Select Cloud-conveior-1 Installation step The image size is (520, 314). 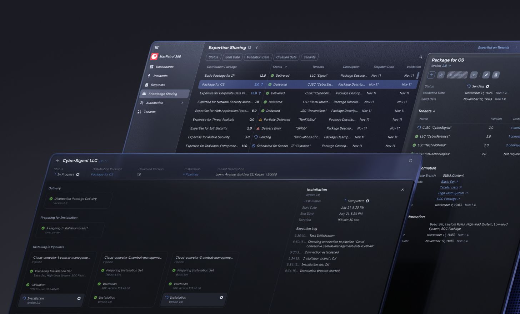coord(51,300)
